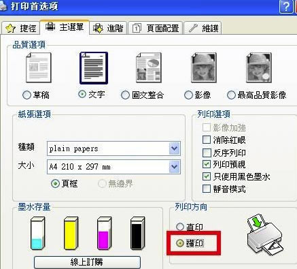Image resolution: width=297 pixels, height=269 pixels.
Task: Open help with the question mark icon
Action: tap(286, 7)
